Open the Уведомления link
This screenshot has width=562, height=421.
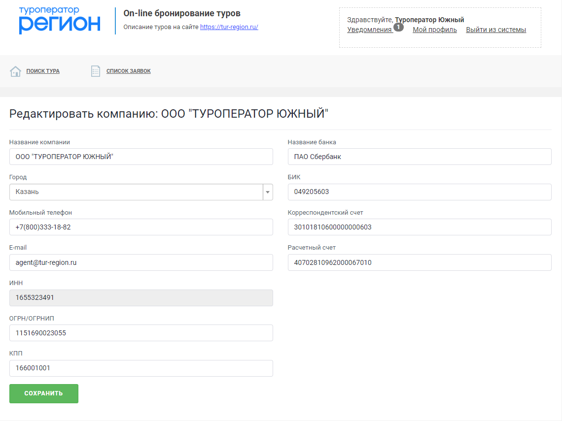click(369, 30)
